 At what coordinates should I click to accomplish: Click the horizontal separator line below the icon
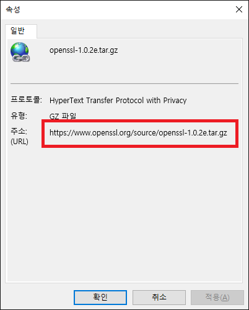(124, 83)
